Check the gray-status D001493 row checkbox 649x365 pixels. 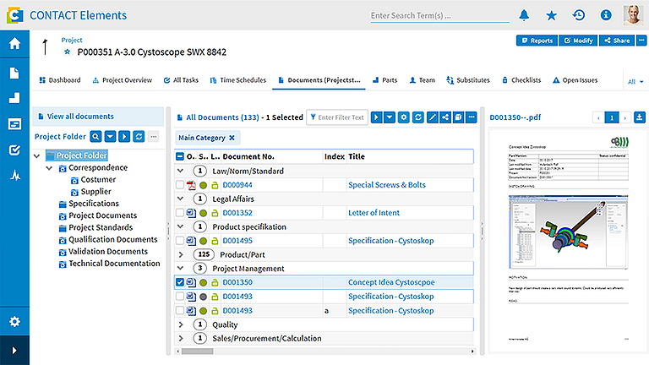tap(180, 297)
